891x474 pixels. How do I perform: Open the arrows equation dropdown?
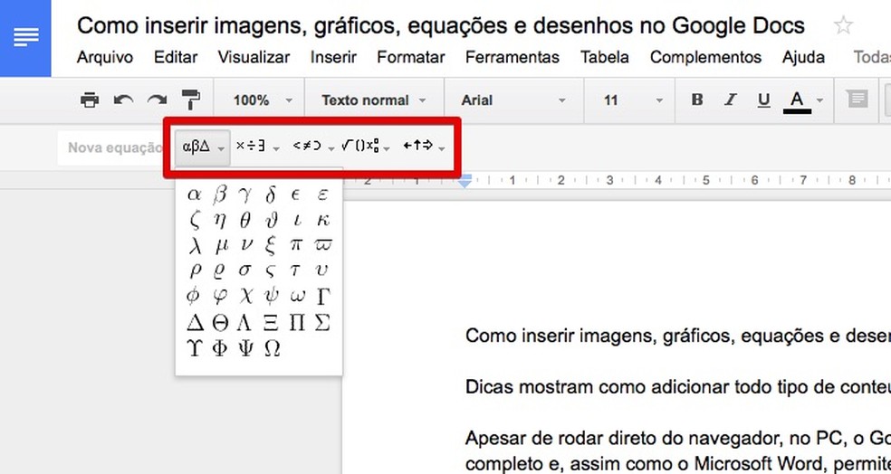click(424, 147)
